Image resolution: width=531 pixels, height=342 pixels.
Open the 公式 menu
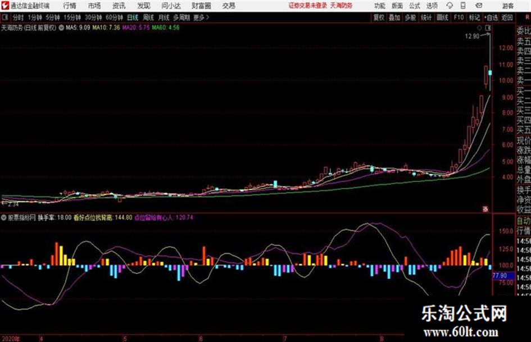(415, 6)
